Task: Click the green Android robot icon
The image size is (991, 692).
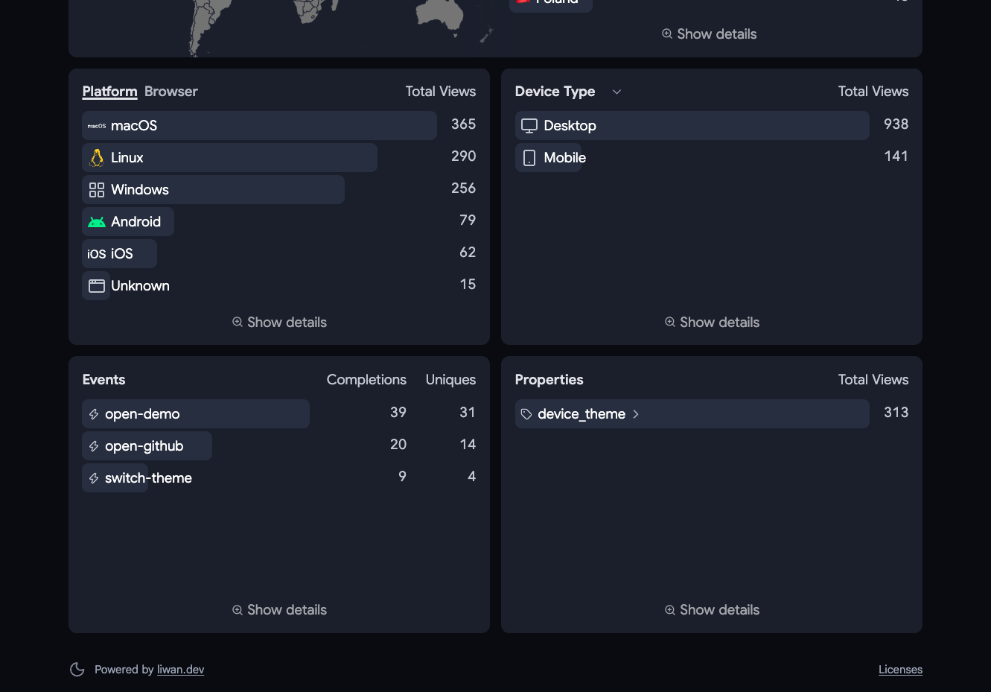Action: click(97, 222)
